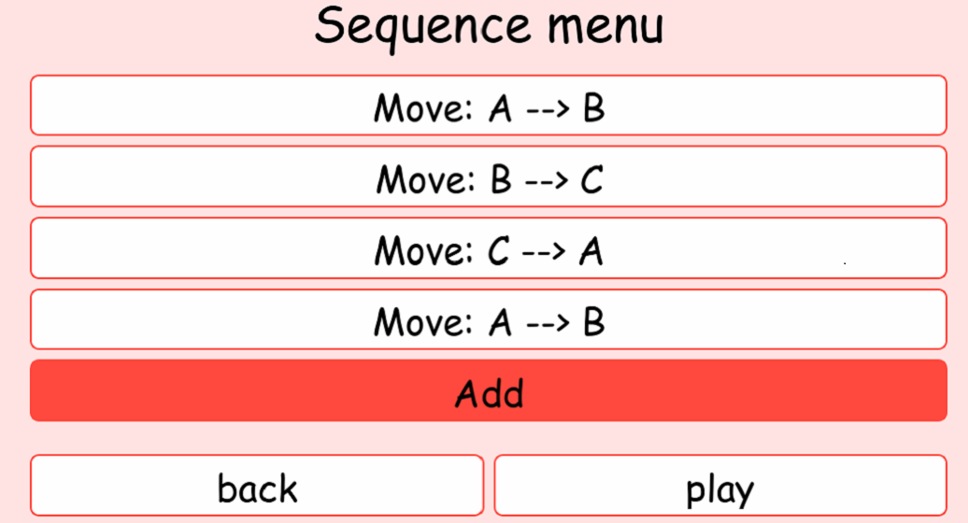Start playback of the move sequence
The width and height of the screenshot is (968, 523).
point(719,487)
